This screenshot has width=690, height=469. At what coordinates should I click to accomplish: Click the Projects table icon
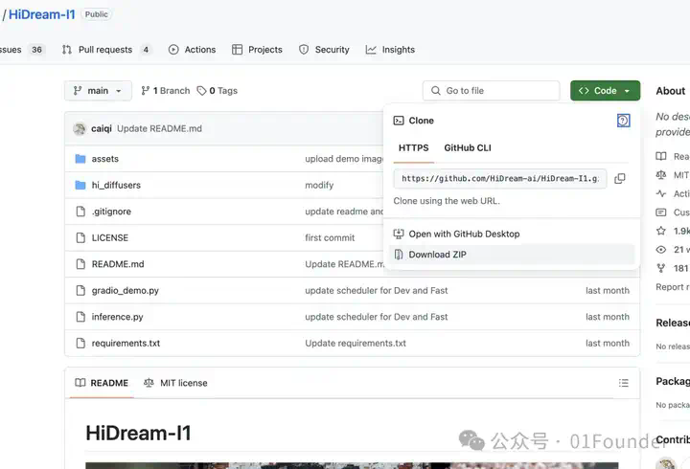[238, 50]
